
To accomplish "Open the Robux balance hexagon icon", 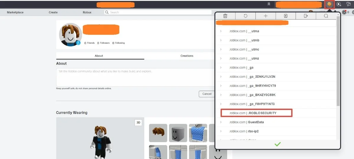I will click(x=344, y=12).
